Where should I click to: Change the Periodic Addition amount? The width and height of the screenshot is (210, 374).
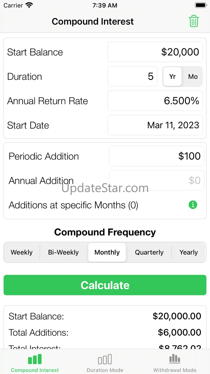pyautogui.click(x=156, y=156)
